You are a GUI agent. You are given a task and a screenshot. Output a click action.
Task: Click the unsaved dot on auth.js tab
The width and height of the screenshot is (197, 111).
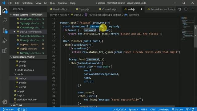(141, 9)
